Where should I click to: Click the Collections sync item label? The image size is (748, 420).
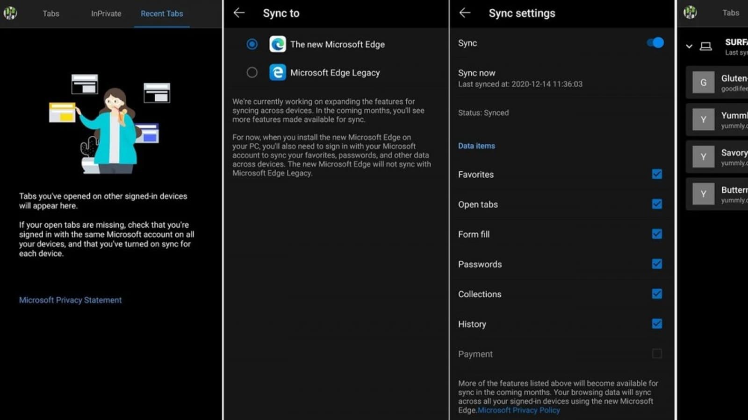pyautogui.click(x=480, y=294)
